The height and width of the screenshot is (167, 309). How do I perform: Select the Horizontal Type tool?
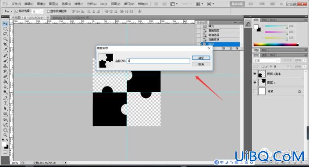5,103
